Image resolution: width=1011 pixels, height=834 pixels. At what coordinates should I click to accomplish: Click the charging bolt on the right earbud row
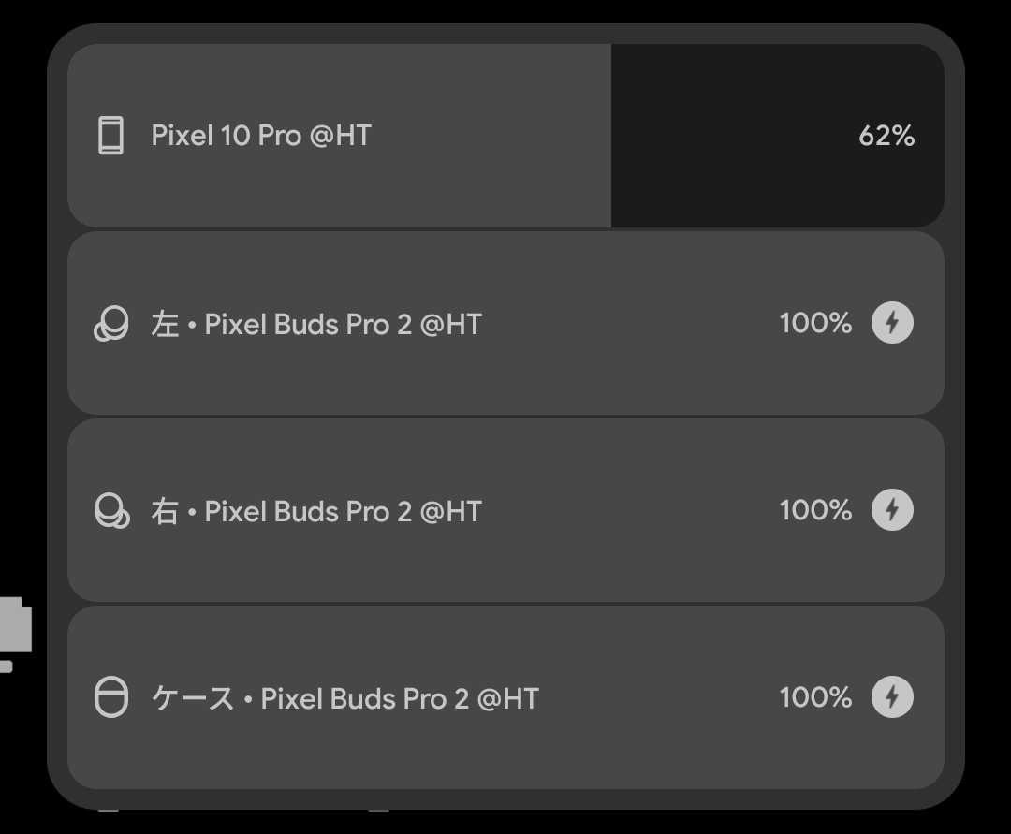click(x=892, y=510)
